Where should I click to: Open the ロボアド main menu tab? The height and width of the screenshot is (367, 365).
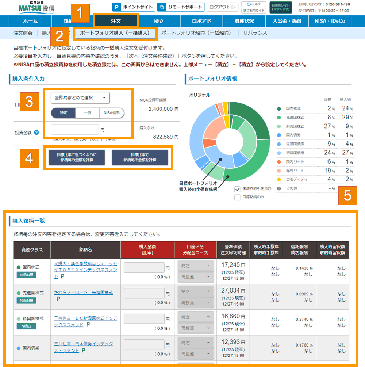click(201, 21)
